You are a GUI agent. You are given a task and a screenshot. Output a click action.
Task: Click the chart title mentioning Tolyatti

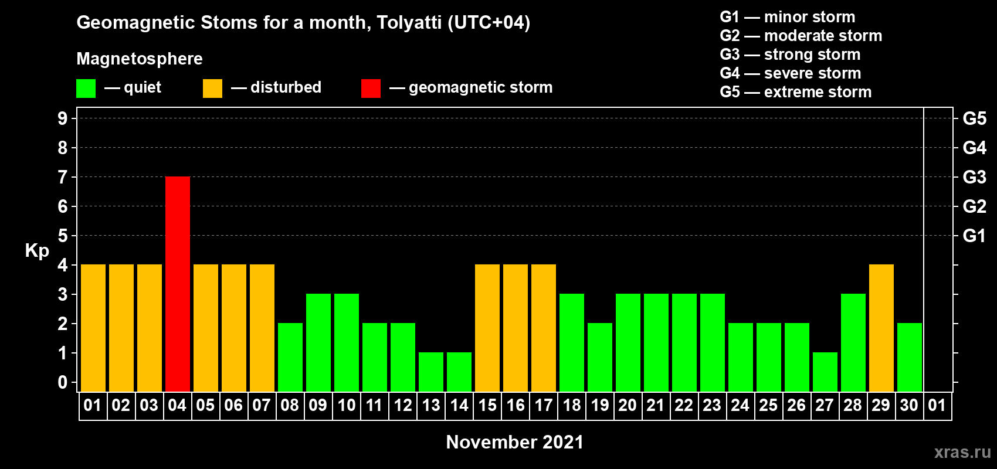tap(303, 22)
